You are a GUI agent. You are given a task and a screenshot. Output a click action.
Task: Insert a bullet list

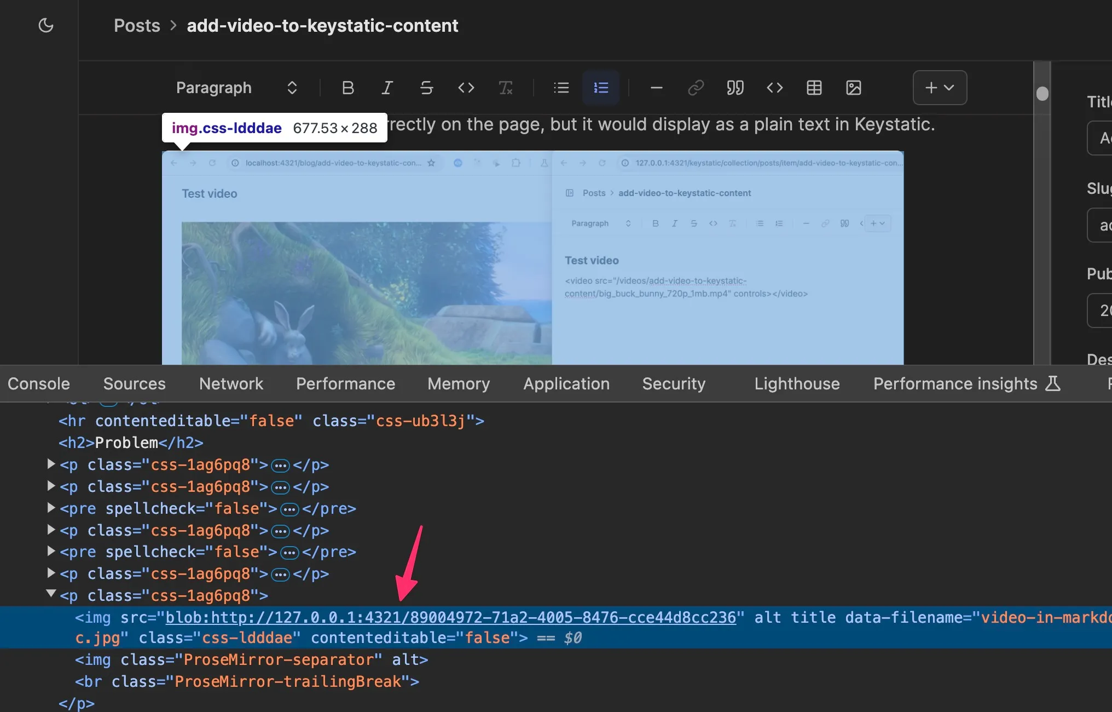click(x=561, y=88)
